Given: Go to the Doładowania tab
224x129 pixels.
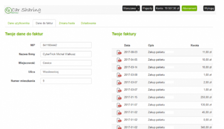Looking at the screenshot, I should (88, 23).
